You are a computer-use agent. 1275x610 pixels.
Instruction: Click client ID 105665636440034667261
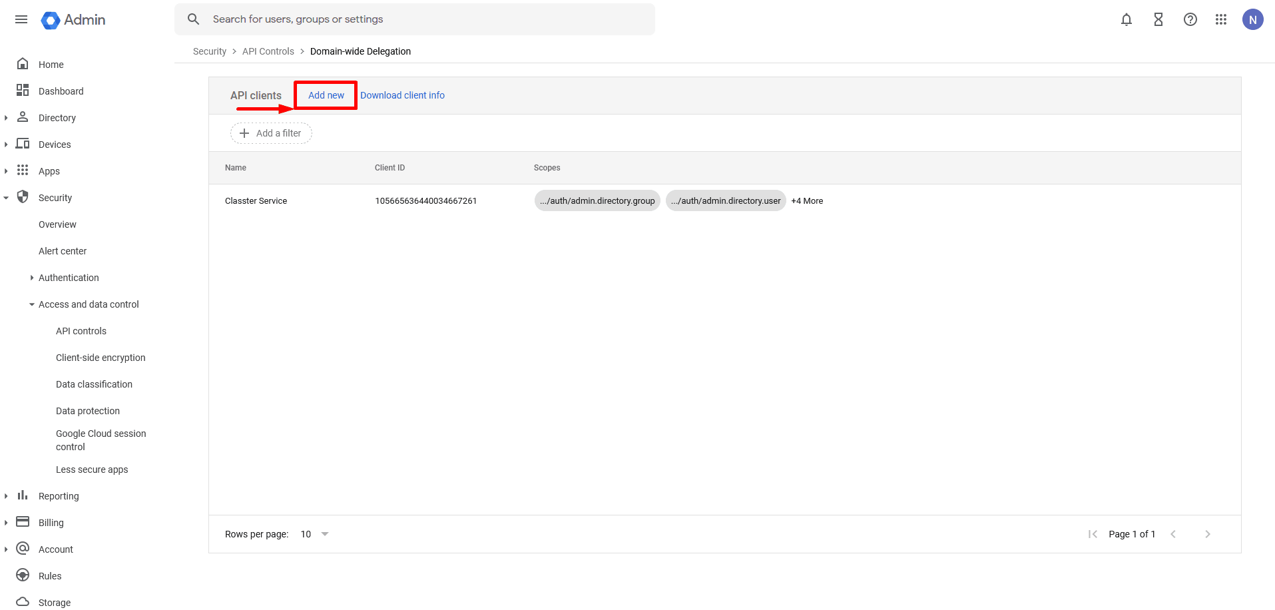pos(426,200)
